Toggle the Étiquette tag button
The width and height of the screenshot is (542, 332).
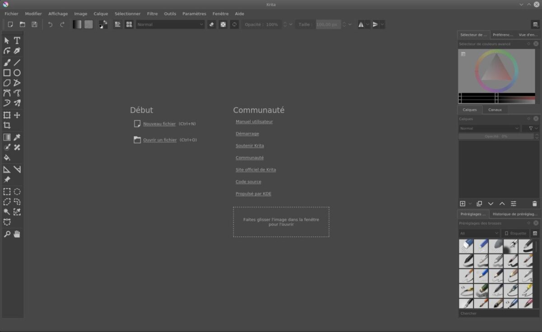tap(515, 233)
